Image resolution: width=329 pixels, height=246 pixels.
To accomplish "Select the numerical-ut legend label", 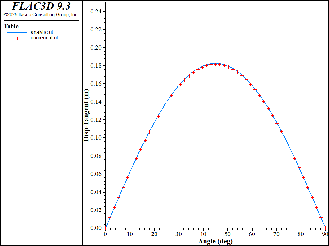I will pos(44,37).
